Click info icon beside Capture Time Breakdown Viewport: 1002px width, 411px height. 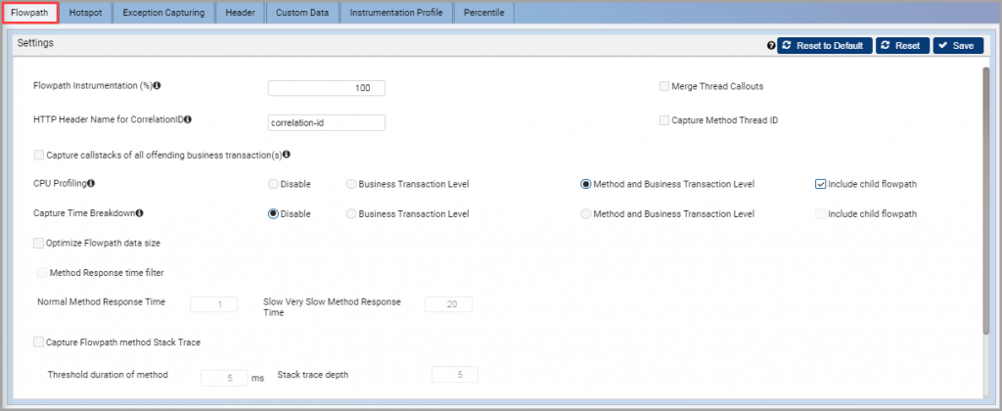(x=139, y=213)
